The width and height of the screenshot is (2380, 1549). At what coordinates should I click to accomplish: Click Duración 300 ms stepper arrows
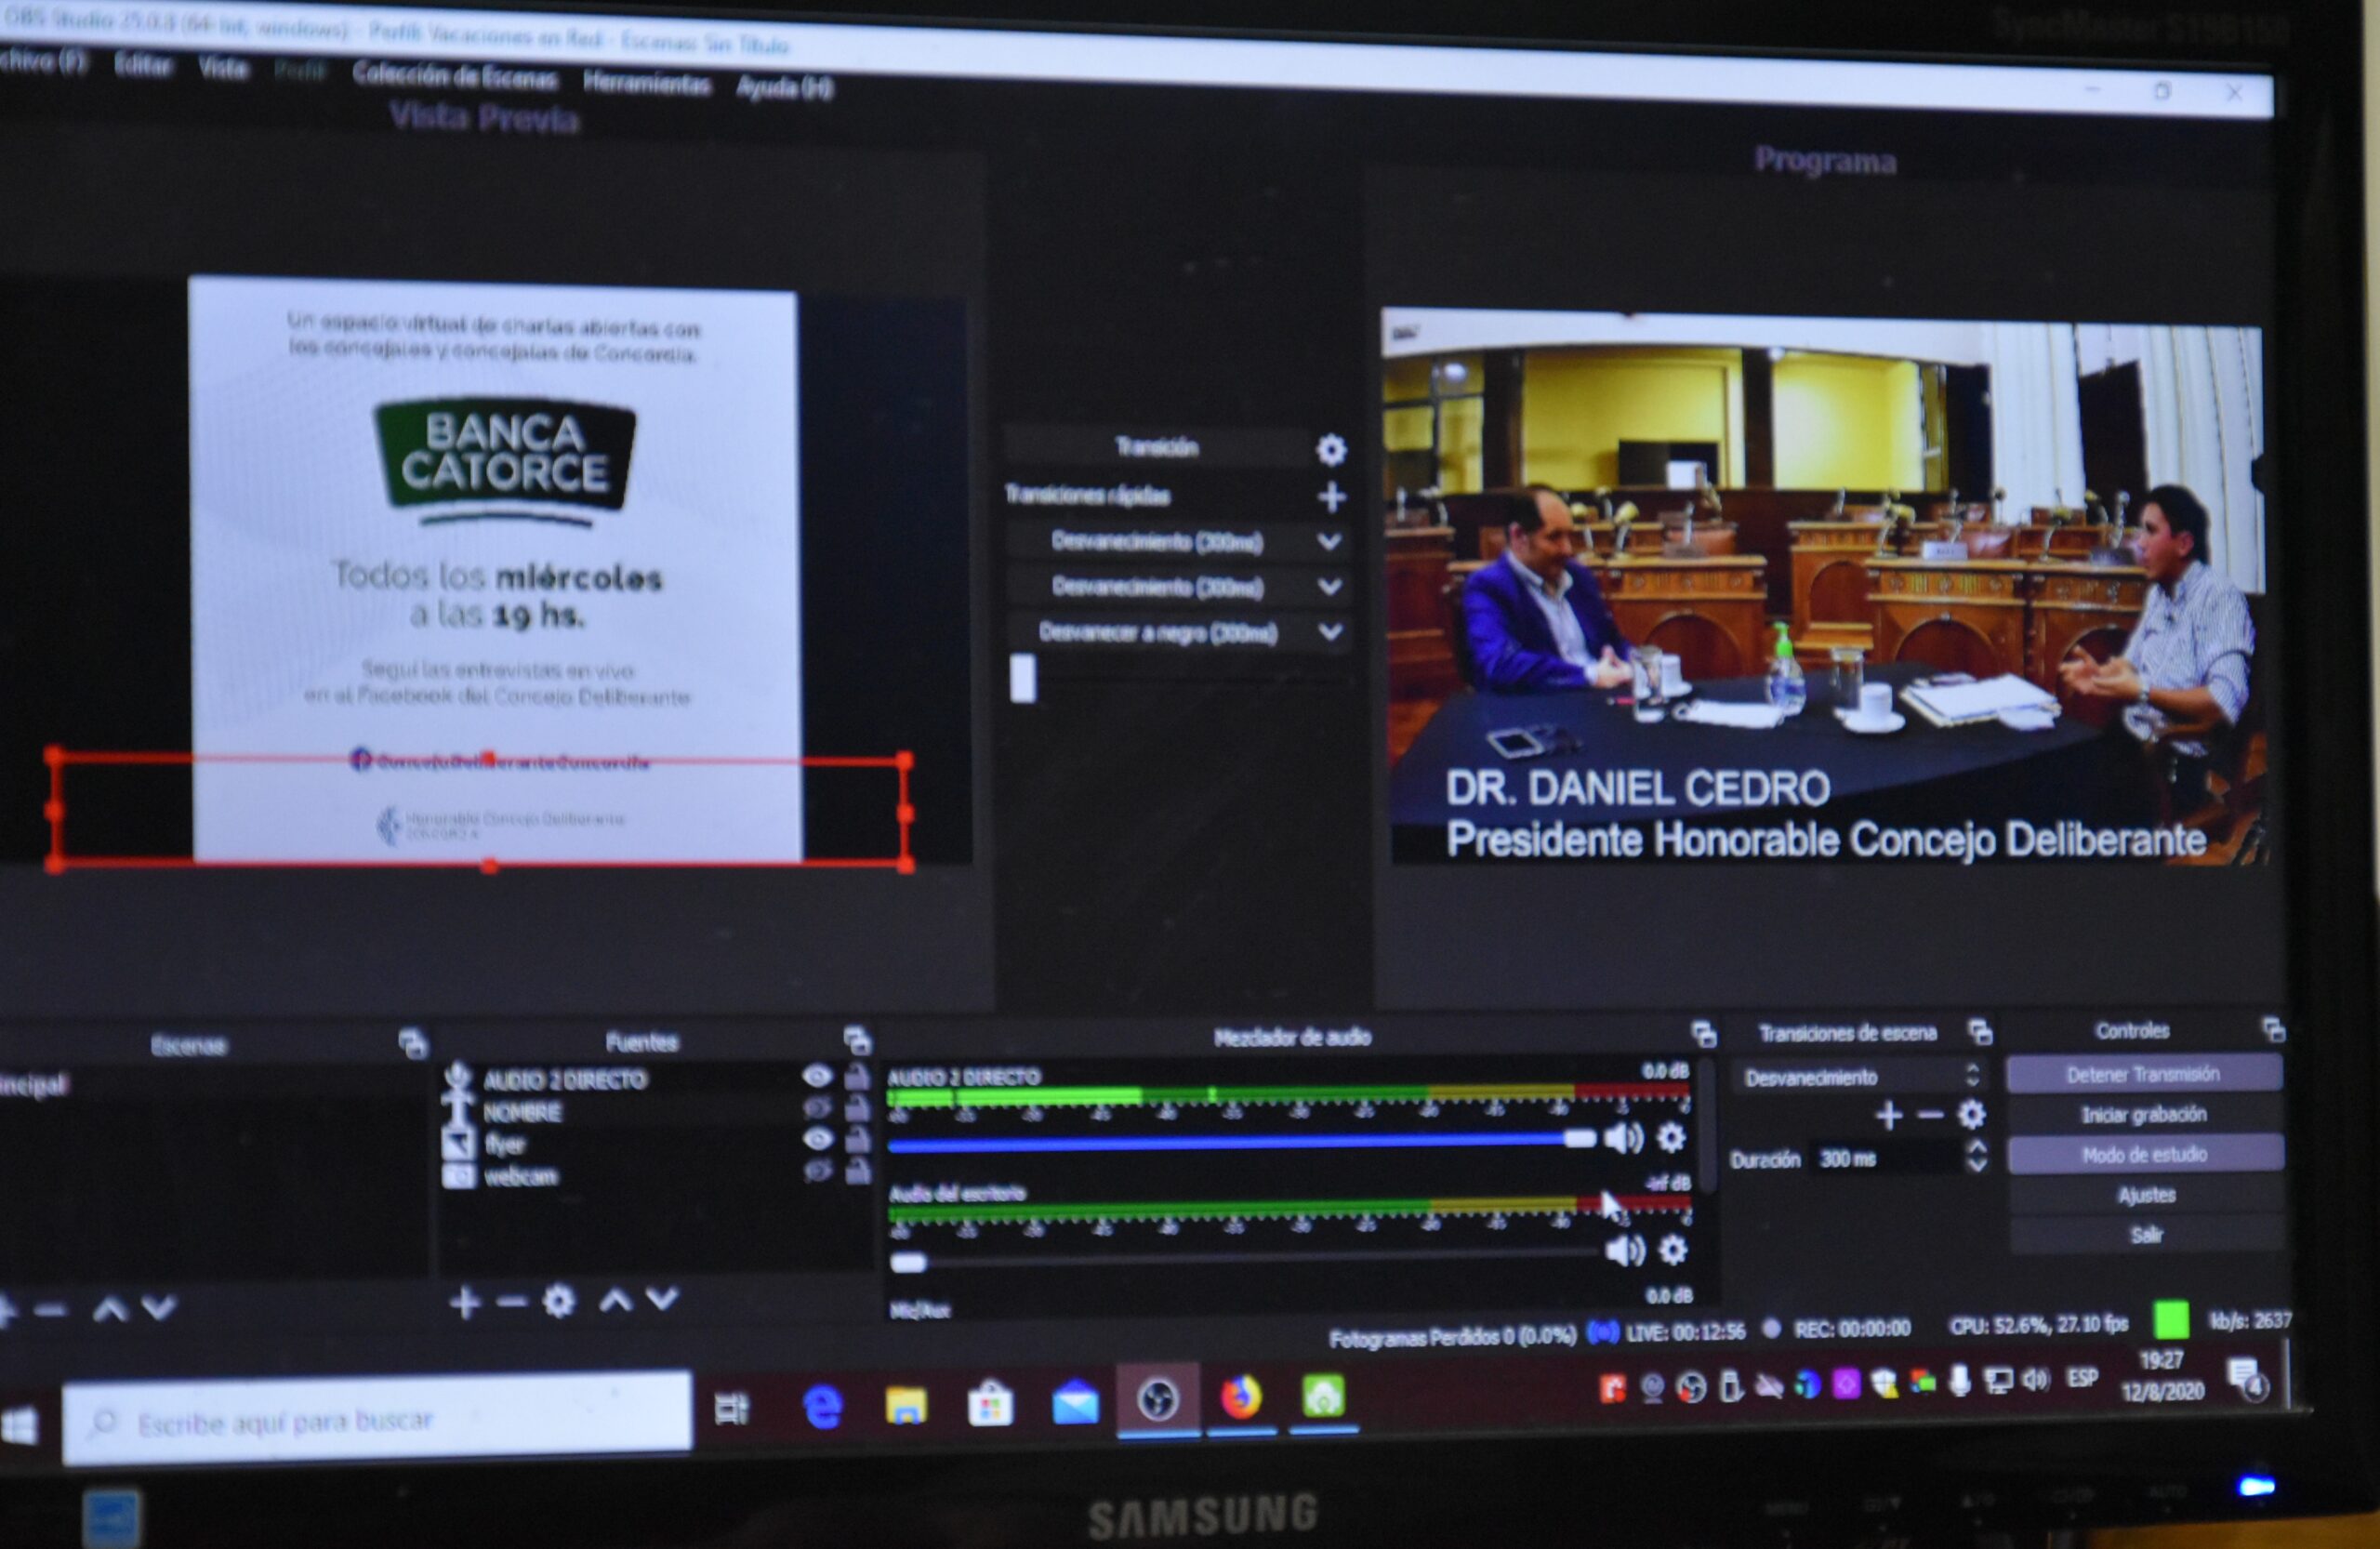coord(1977,1157)
